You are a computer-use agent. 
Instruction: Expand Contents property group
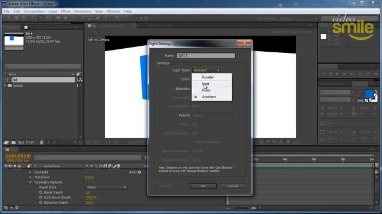tap(30, 172)
